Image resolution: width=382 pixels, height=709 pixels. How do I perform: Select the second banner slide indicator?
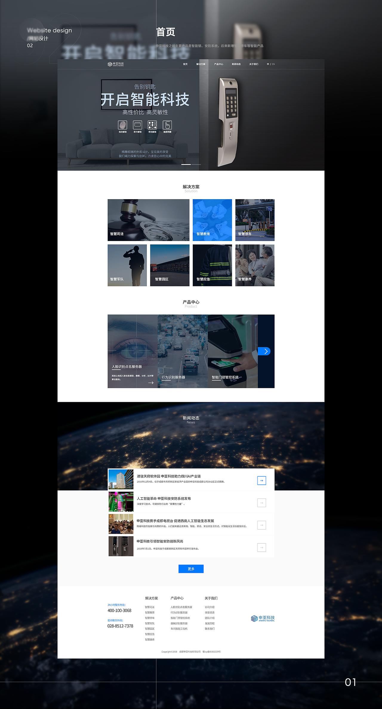pos(196,164)
